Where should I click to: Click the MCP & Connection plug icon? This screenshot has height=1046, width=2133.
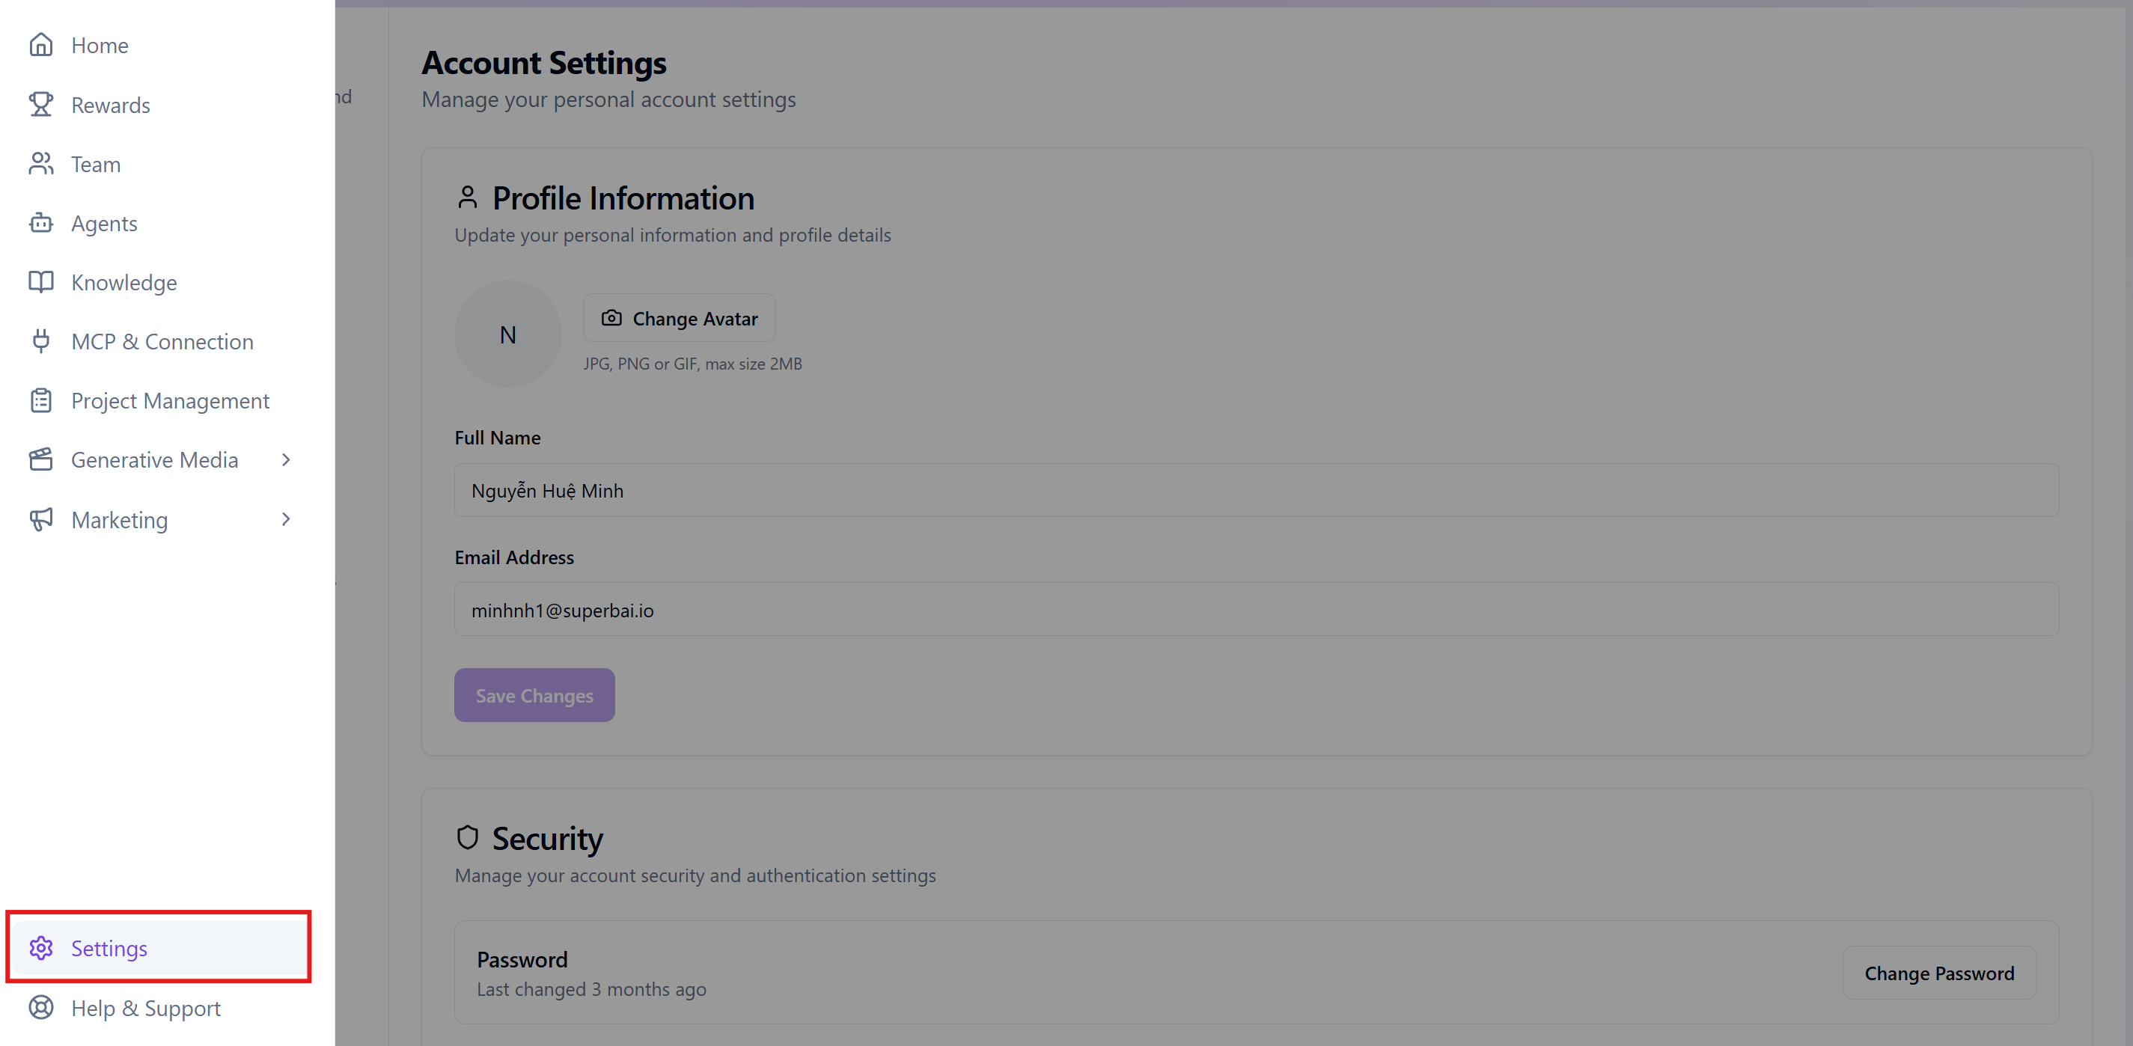click(x=40, y=341)
